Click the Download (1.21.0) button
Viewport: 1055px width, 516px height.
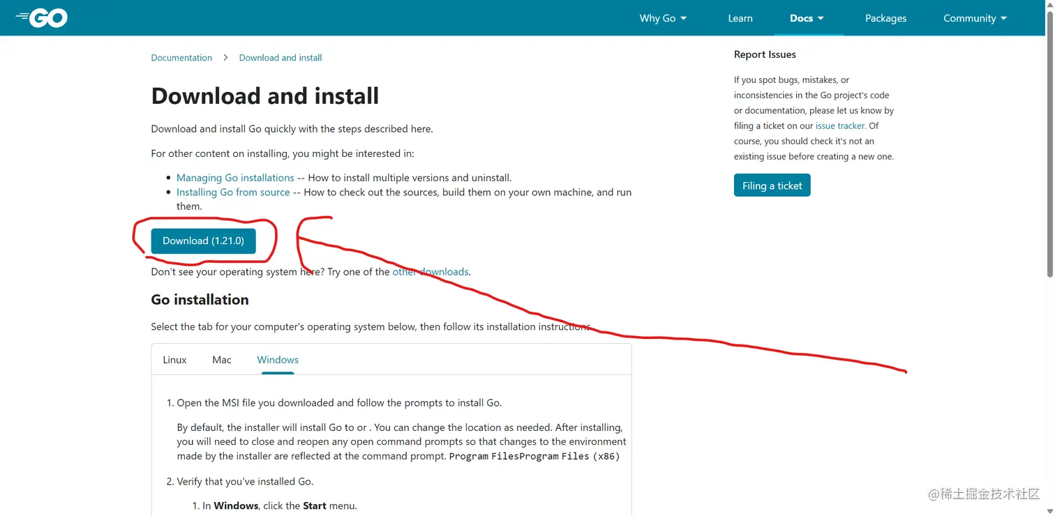pos(203,241)
